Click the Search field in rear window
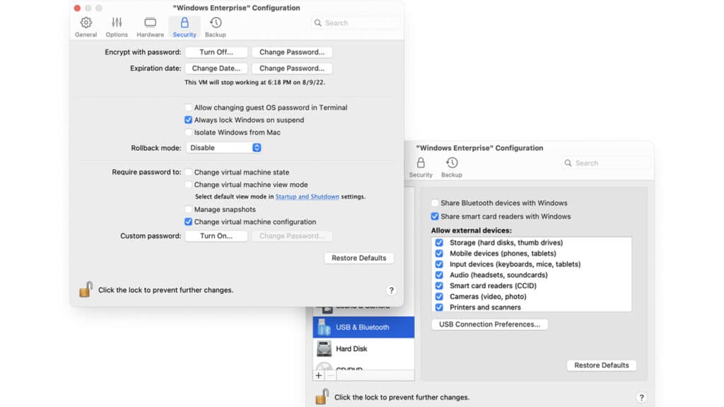This screenshot has width=724, height=407. 606,163
